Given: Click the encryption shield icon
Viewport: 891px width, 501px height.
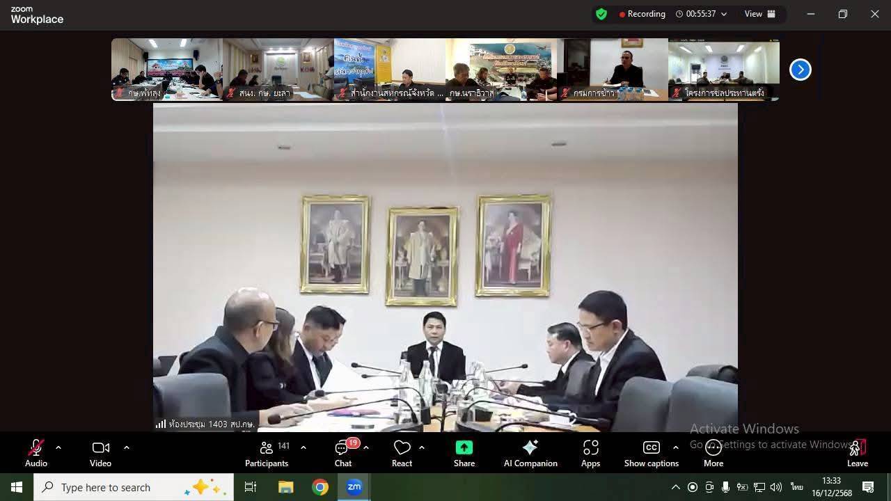Looking at the screenshot, I should point(601,14).
